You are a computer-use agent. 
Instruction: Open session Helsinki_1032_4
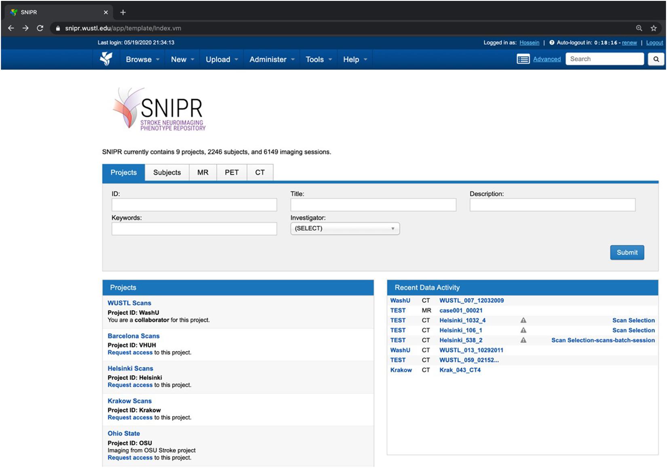[462, 320]
